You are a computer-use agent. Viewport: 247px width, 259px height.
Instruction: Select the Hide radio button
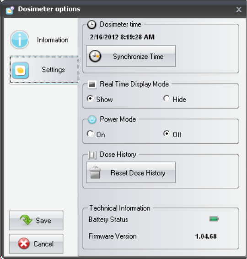(x=166, y=98)
